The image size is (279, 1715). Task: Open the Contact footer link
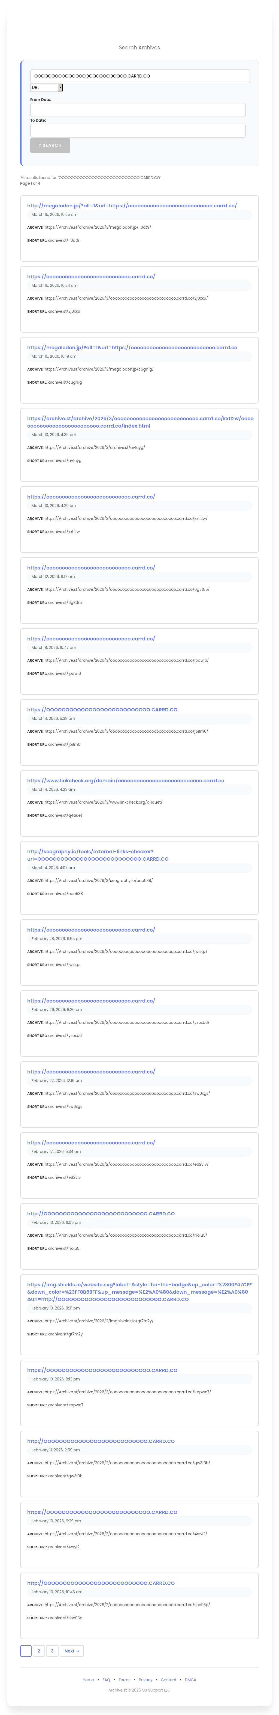point(169,1680)
